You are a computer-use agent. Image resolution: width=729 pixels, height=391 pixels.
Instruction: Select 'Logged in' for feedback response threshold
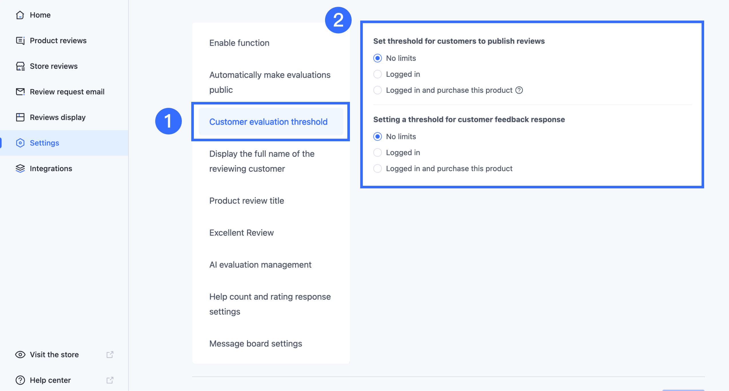378,153
